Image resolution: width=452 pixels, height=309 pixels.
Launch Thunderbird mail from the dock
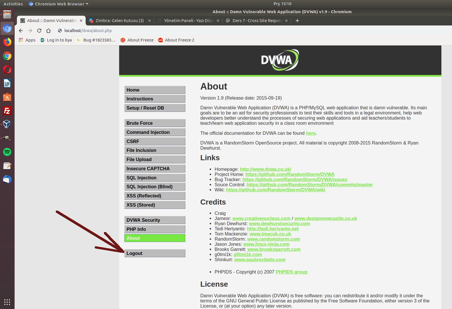(x=7, y=179)
